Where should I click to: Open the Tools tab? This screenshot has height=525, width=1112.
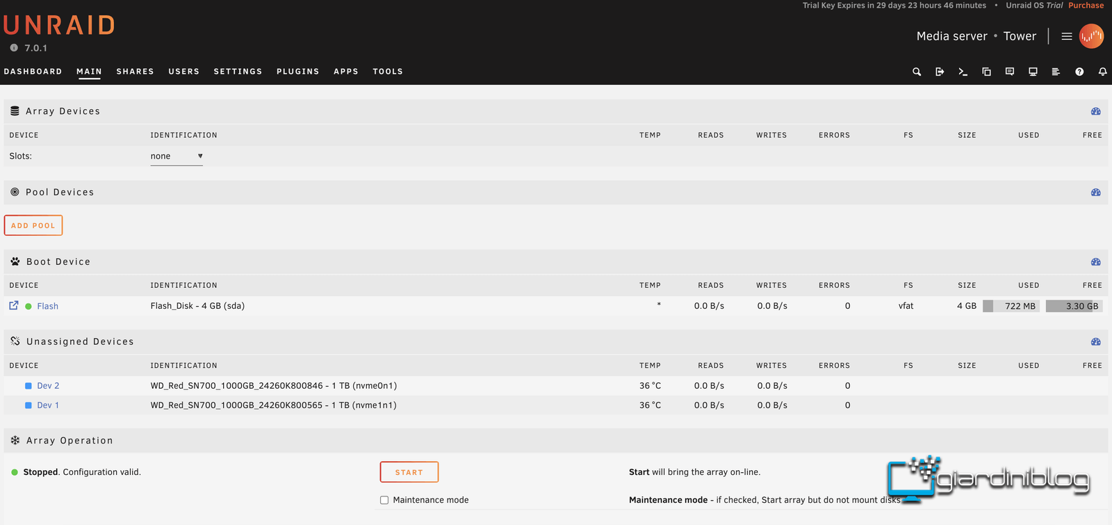pyautogui.click(x=388, y=72)
